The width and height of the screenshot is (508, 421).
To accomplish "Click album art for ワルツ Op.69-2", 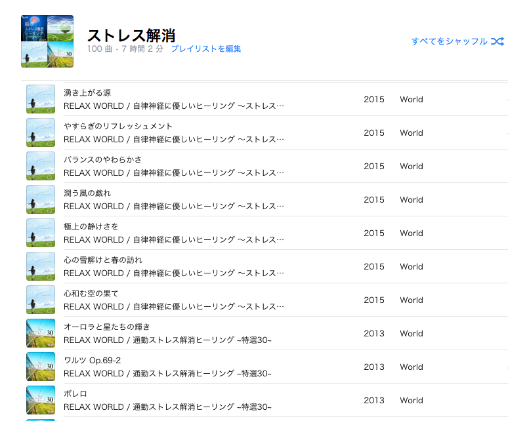I will [41, 367].
